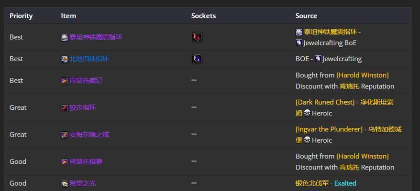
Task: Click the Jewelcrafting icon beside BoE text
Action: (299, 42)
